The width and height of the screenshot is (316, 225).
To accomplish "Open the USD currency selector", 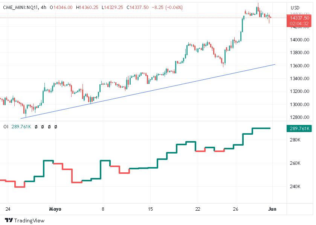I will click(x=295, y=8).
